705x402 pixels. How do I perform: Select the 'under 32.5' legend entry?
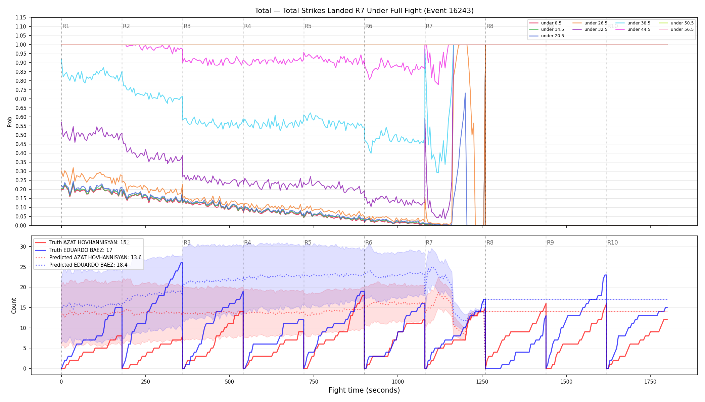point(590,29)
